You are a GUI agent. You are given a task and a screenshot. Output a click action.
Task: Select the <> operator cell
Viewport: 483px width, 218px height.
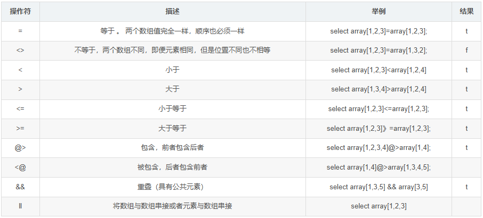pyautogui.click(x=20, y=51)
